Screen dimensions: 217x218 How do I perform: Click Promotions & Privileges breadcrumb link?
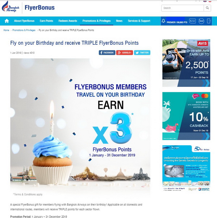point(24,30)
